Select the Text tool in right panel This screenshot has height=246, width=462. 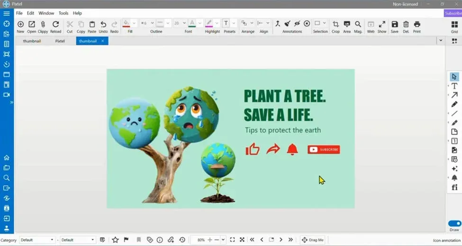point(454,86)
